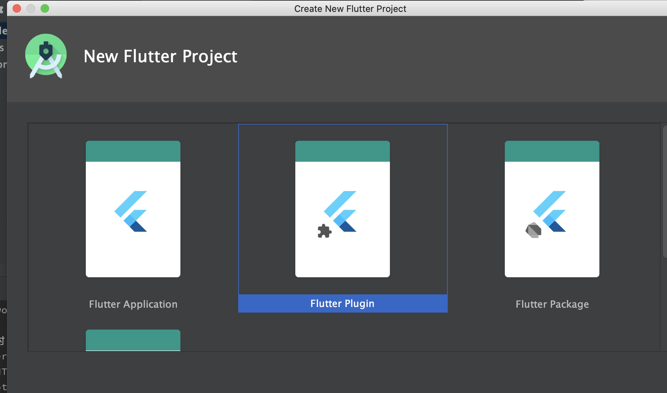Viewport: 667px width, 393px height.
Task: Select the Flutter Package project thumbnail
Action: tap(552, 209)
